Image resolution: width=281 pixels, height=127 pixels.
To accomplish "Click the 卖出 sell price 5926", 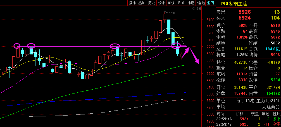I will (244, 12).
